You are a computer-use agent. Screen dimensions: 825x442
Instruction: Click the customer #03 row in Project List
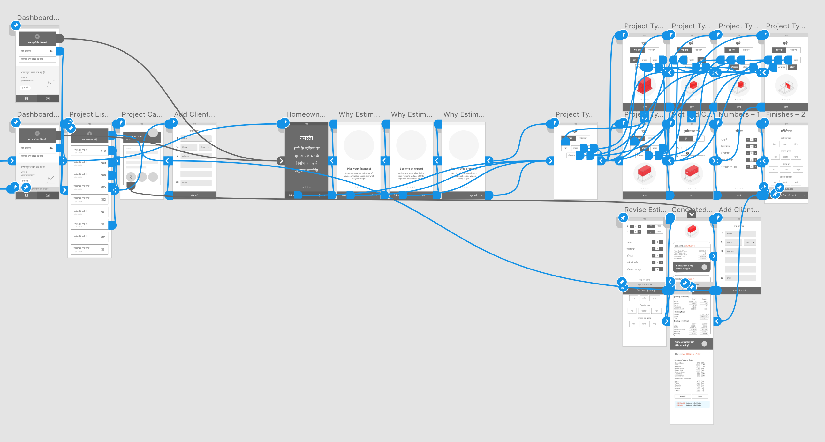89,199
